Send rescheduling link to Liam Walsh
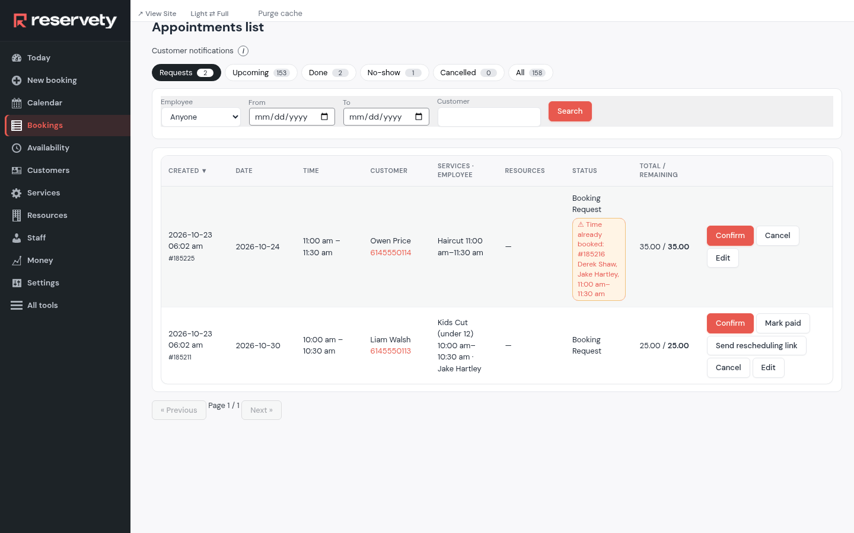Viewport: 854px width, 533px height. 757,345
